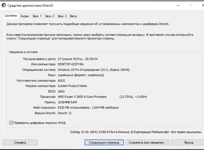Image resolution: width=204 pixels, height=150 pixels.
Task: Click the Операционная система label
Action: point(39,70)
